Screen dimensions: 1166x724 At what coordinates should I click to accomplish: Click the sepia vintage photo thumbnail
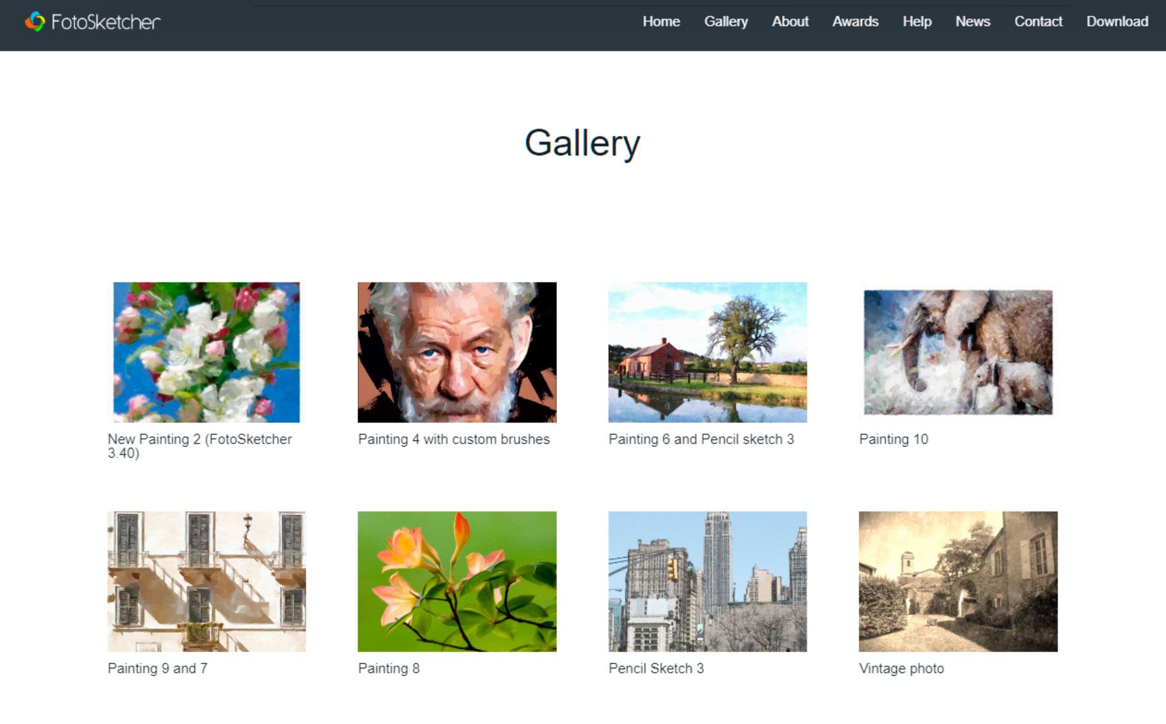[958, 581]
